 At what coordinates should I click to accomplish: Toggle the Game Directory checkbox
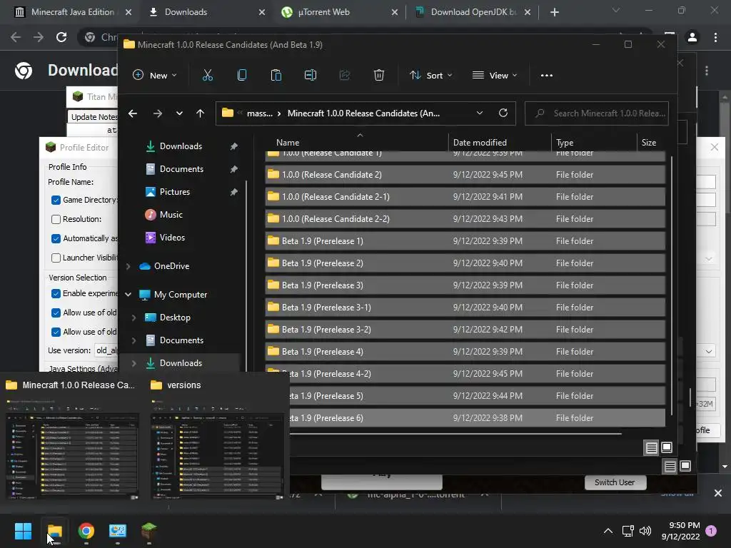56,200
